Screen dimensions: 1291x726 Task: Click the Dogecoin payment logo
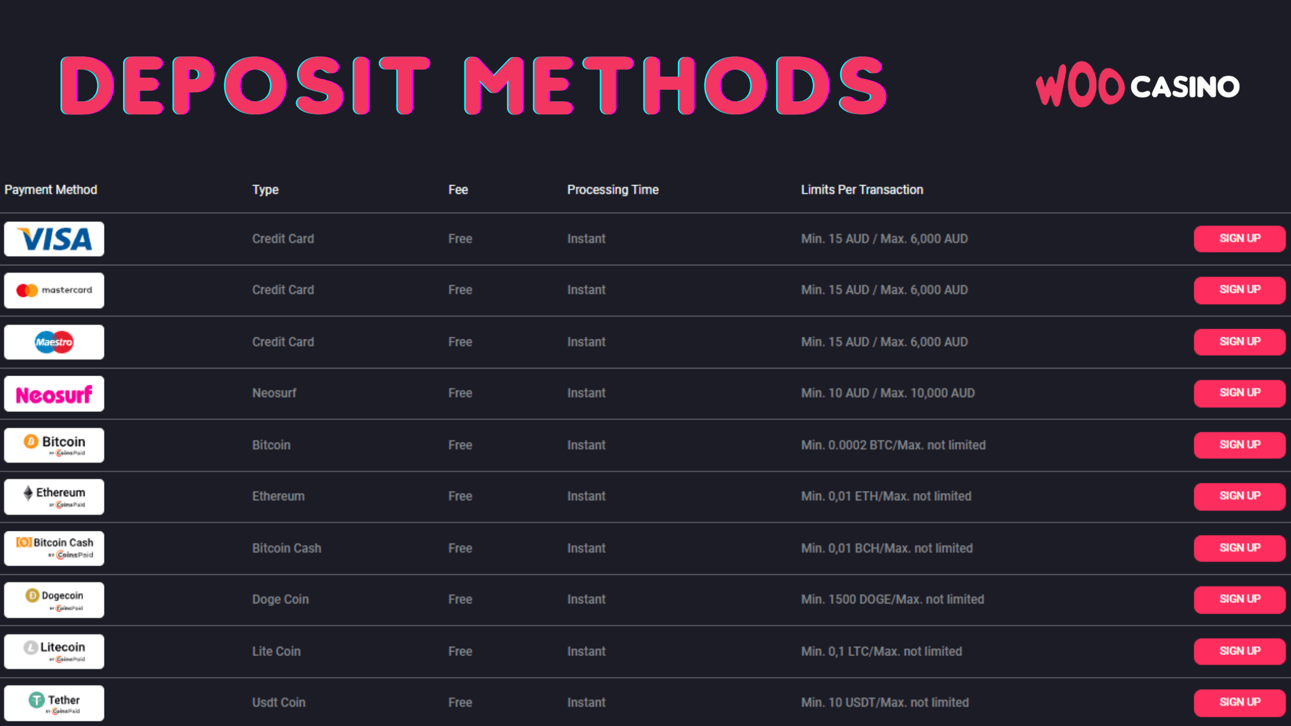click(x=54, y=600)
